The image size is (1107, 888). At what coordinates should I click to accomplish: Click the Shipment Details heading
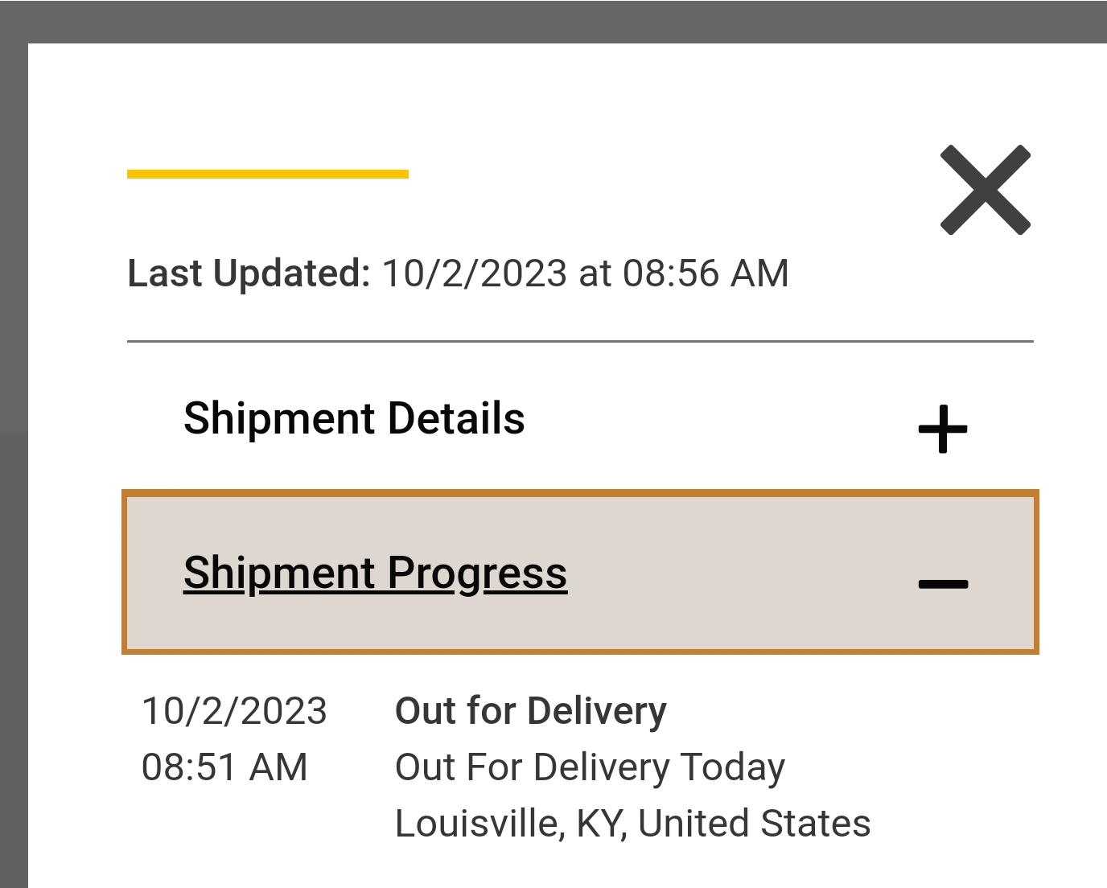354,419
